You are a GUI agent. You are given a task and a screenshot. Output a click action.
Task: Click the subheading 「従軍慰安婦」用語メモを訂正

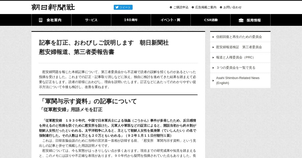pyautogui.click(x=71, y=110)
